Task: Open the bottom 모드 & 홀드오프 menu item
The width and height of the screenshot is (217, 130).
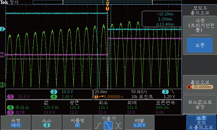Action: 201,123
